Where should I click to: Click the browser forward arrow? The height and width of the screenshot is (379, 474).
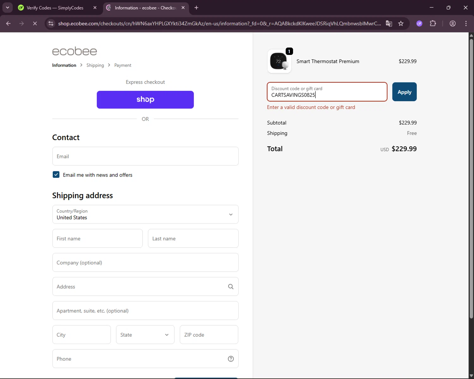click(21, 23)
